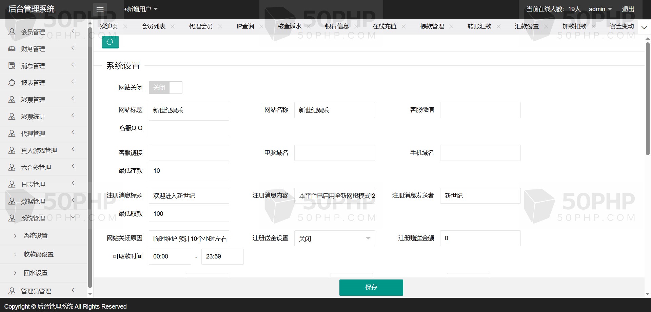651x312 pixels.
Task: Click the main content vertical scrollbar
Action: pyautogui.click(x=648, y=98)
